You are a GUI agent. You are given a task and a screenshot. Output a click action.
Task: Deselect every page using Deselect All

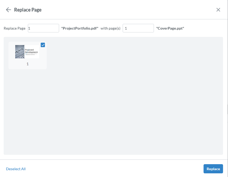pos(16,169)
